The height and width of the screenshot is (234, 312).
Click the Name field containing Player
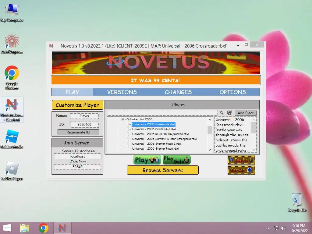tap(84, 116)
